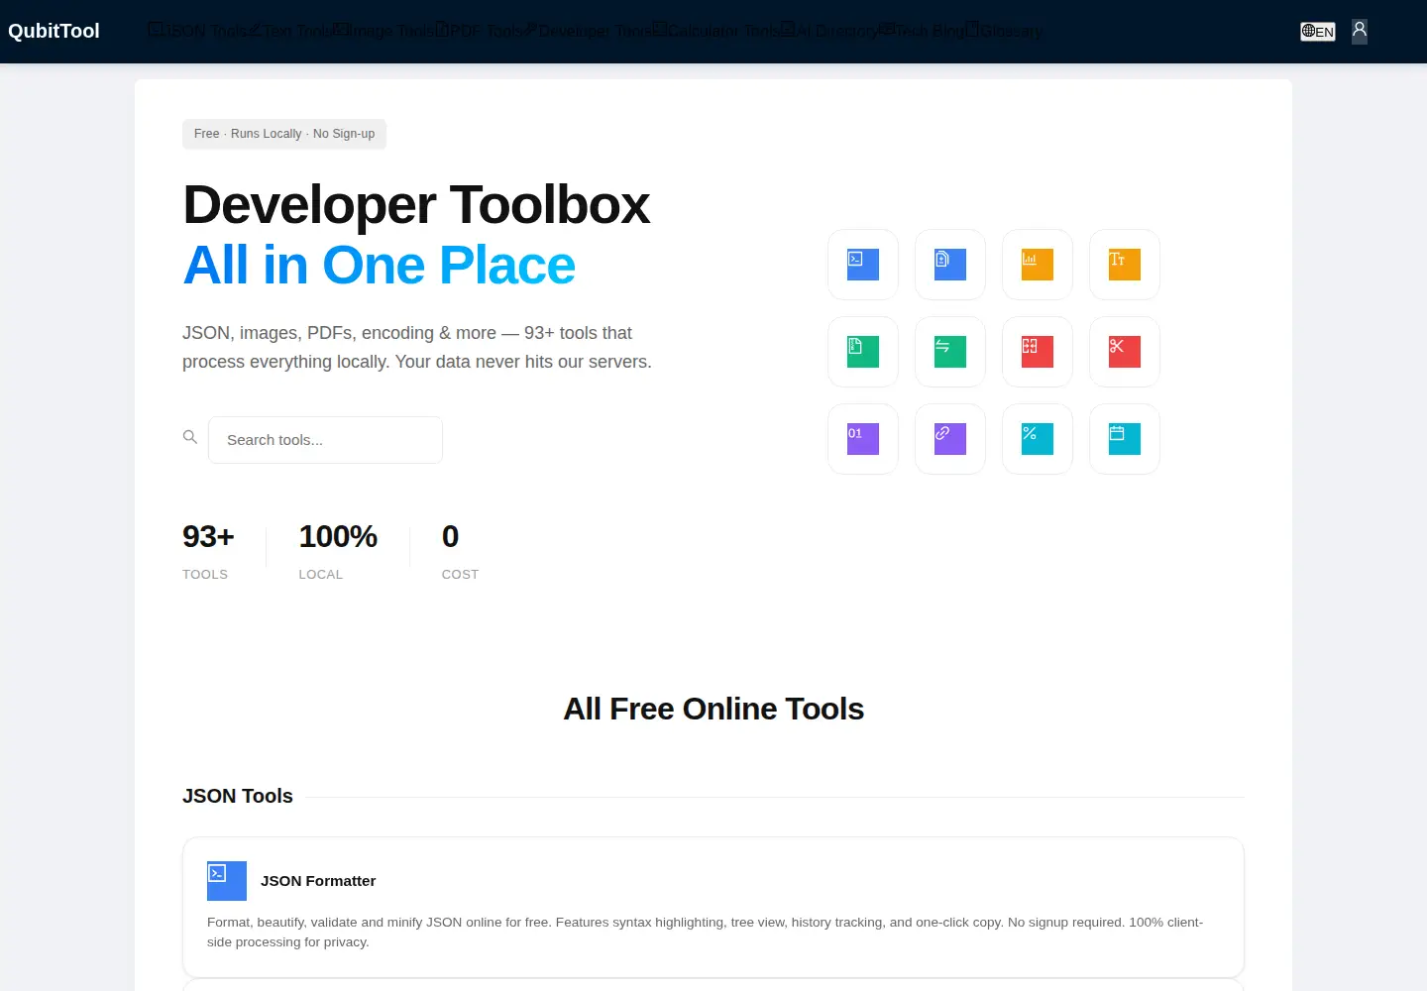The width and height of the screenshot is (1427, 991).
Task: Open the blue document file icon tile
Action: click(950, 265)
